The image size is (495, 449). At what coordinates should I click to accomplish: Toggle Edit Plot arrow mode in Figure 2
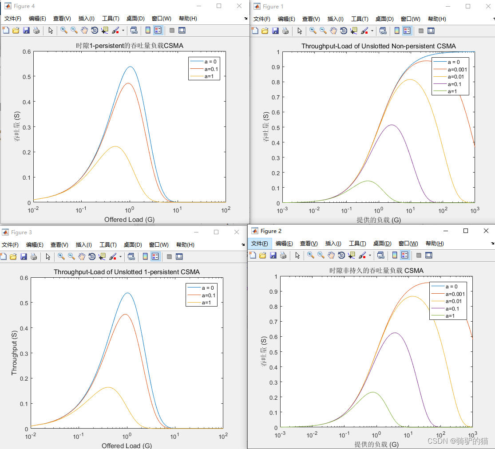[x=298, y=255]
